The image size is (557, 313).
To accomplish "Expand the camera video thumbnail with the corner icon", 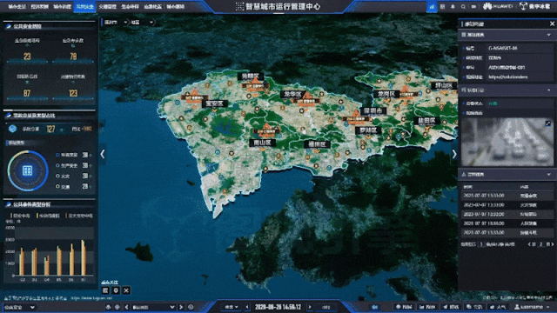I will pyautogui.click(x=548, y=123).
